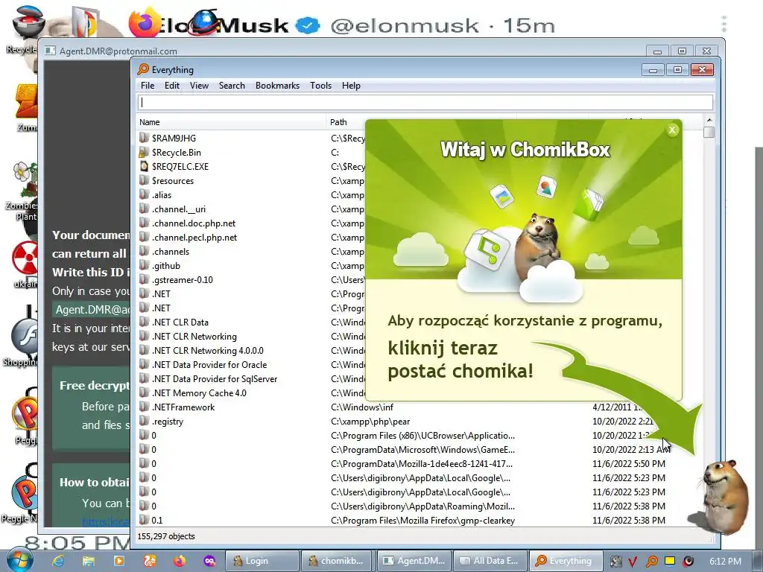Open the Tools menu in Everything
The image size is (763, 572).
pyautogui.click(x=320, y=86)
